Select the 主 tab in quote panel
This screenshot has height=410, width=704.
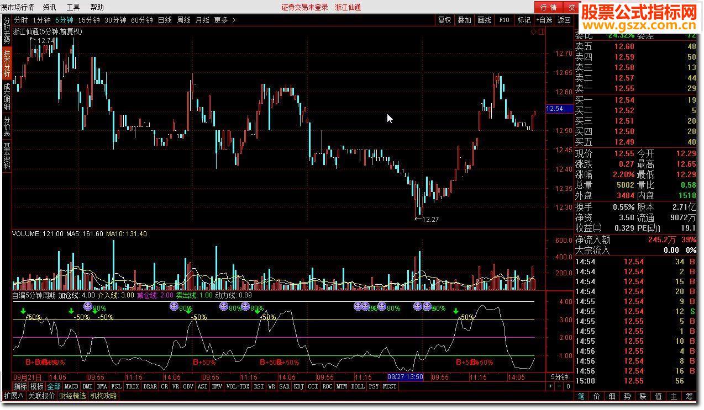pyautogui.click(x=674, y=396)
